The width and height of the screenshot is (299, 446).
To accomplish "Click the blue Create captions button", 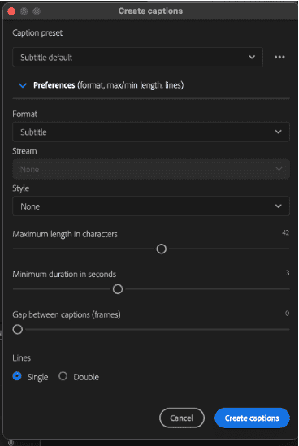I will pos(252,418).
